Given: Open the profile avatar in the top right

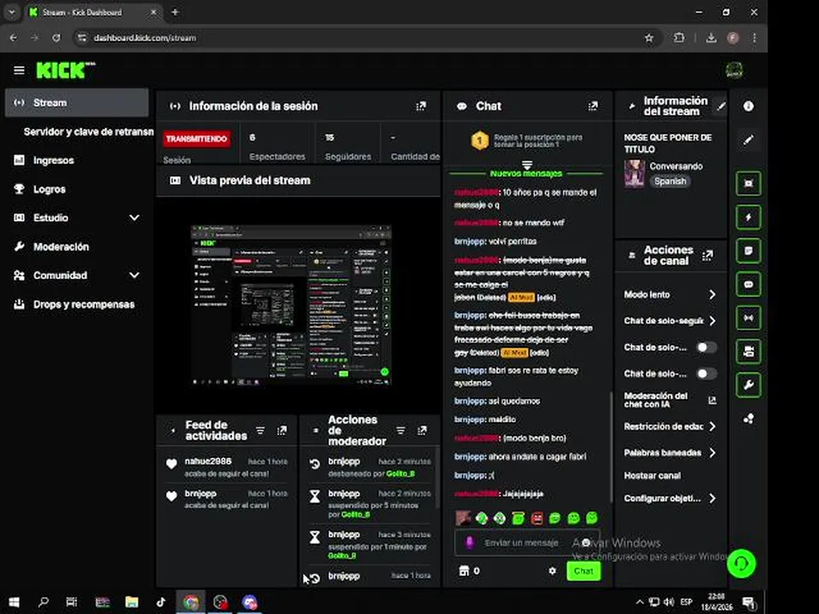Looking at the screenshot, I should click(x=735, y=70).
